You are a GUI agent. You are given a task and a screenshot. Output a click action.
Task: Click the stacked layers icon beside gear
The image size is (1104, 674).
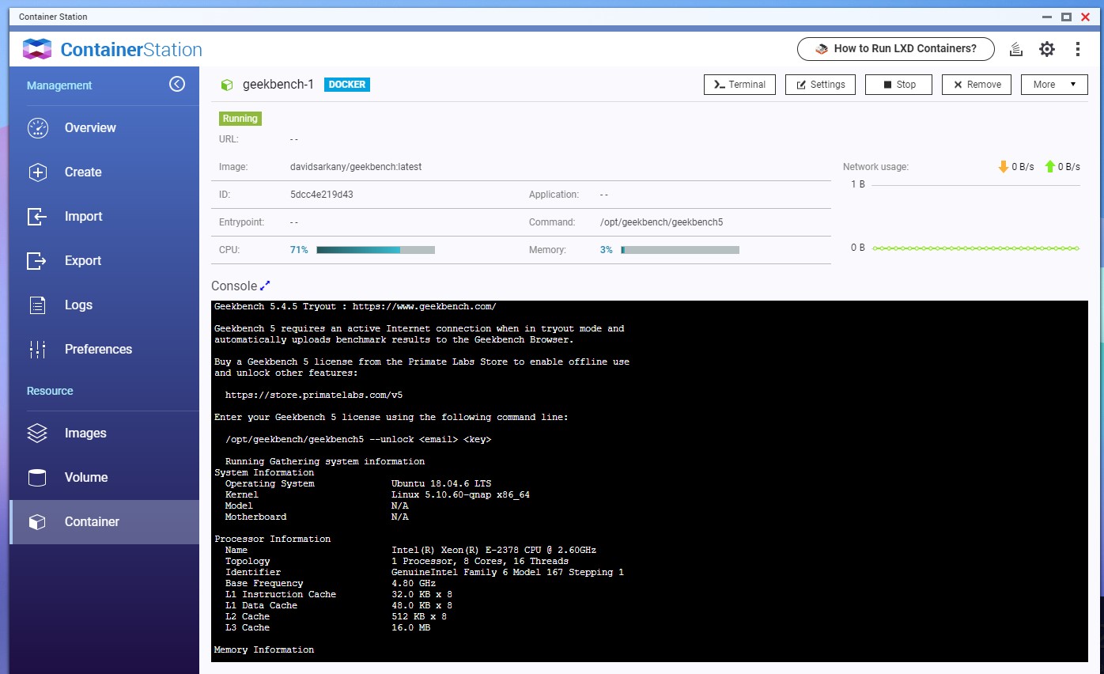pos(1016,49)
